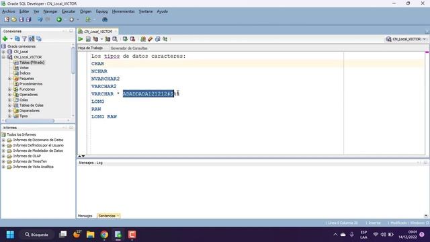430x242 pixels.
Task: Open the Editar menu
Action: click(x=24, y=11)
